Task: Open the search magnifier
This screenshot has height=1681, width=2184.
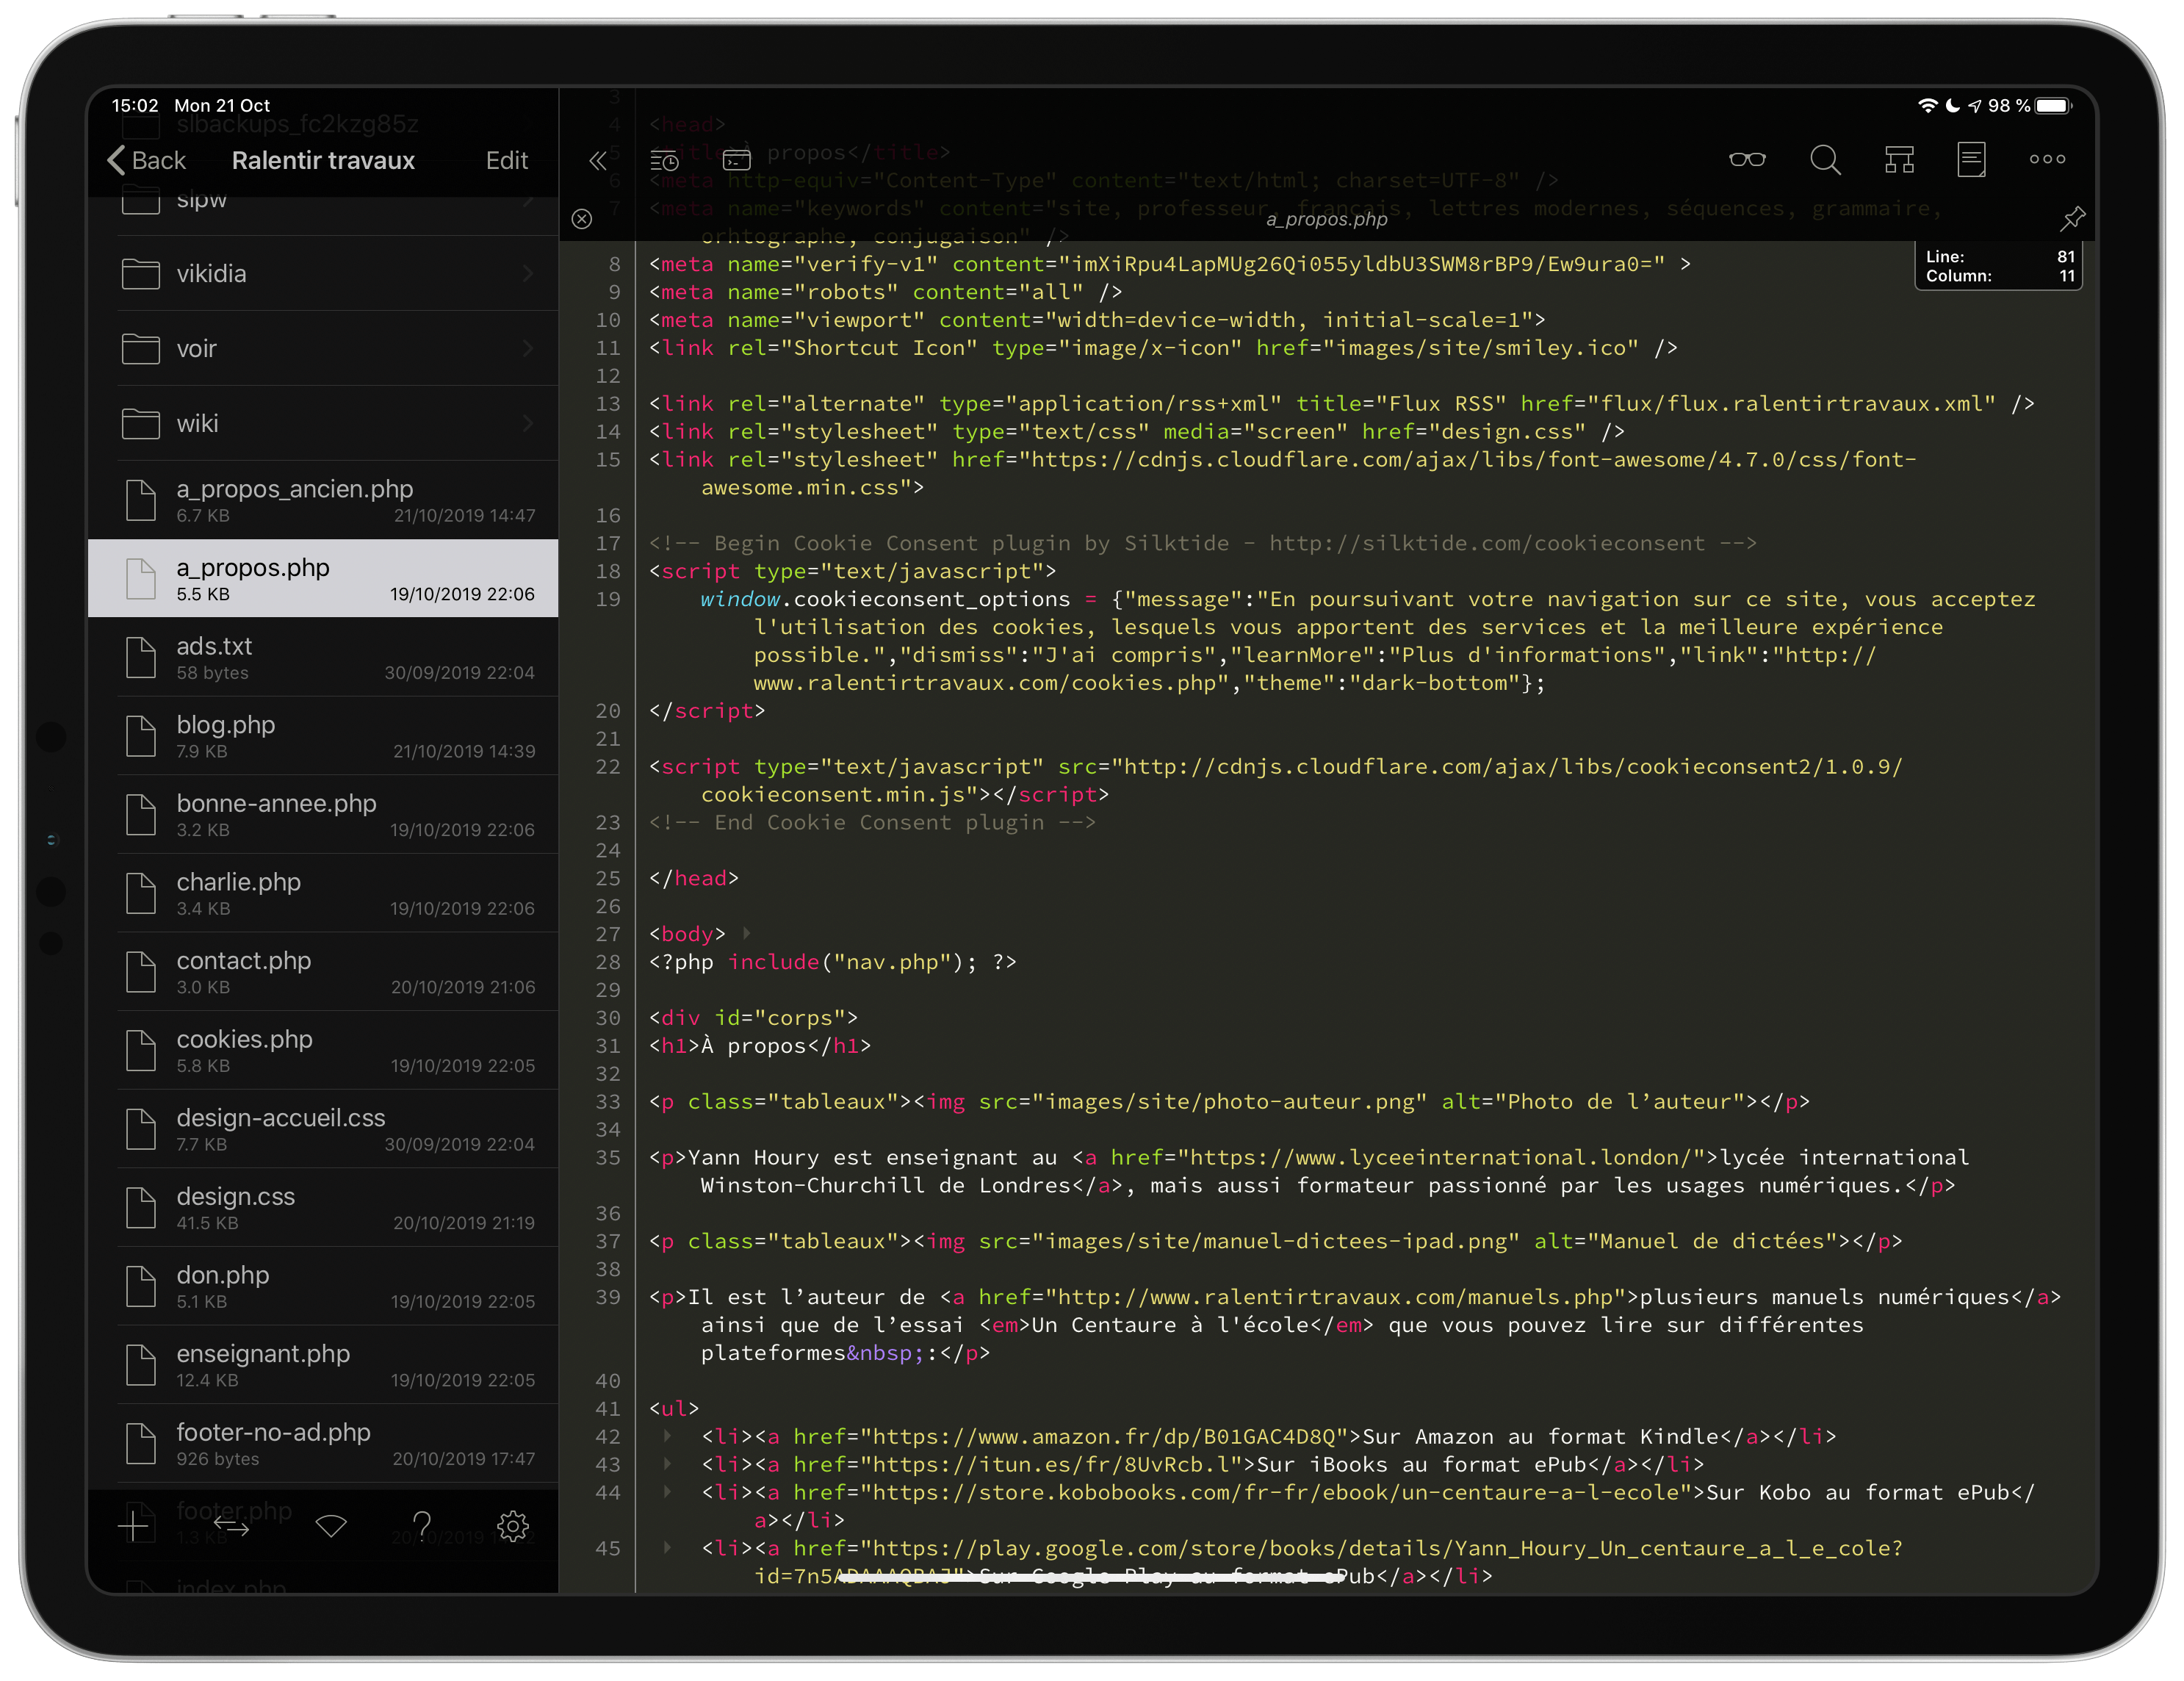Action: tap(1825, 160)
